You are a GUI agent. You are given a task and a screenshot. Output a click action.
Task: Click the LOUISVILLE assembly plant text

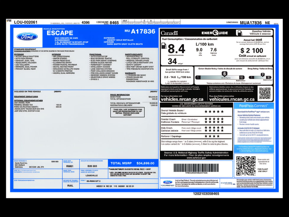click(92, 176)
